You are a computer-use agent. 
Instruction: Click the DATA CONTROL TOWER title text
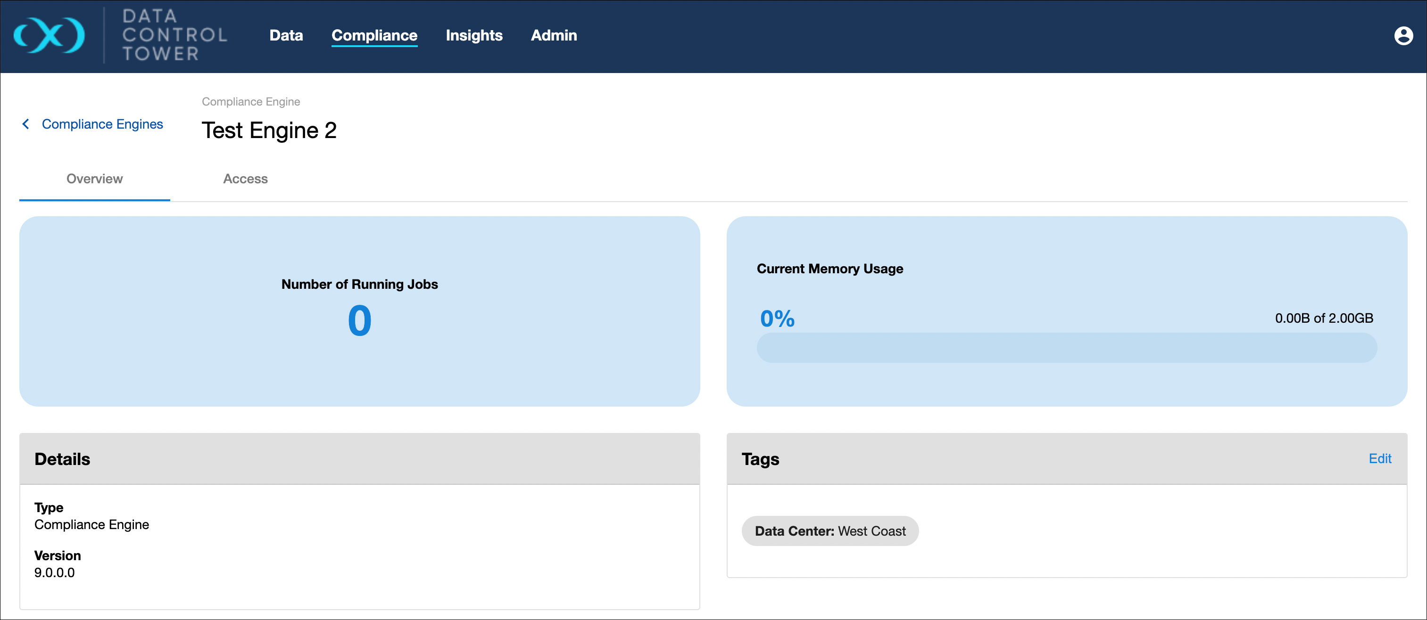[174, 35]
